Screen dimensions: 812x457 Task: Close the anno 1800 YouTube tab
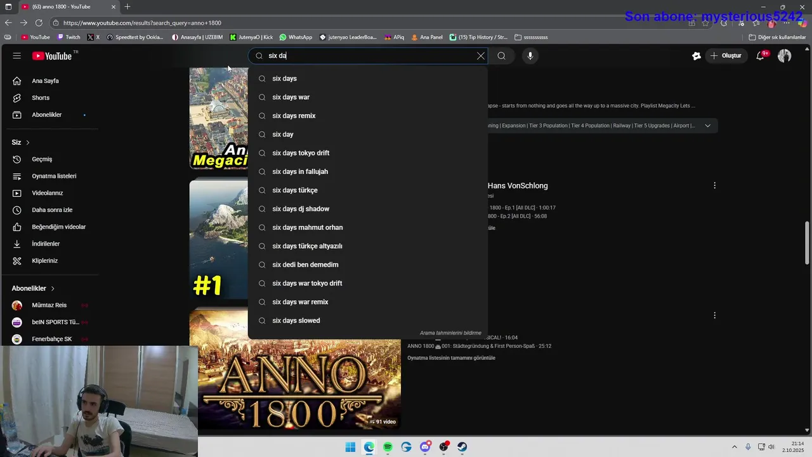pos(114,6)
